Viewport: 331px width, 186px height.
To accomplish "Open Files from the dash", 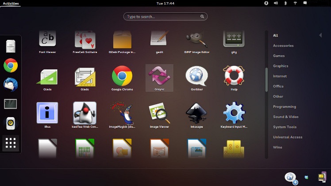I will coord(11,46).
